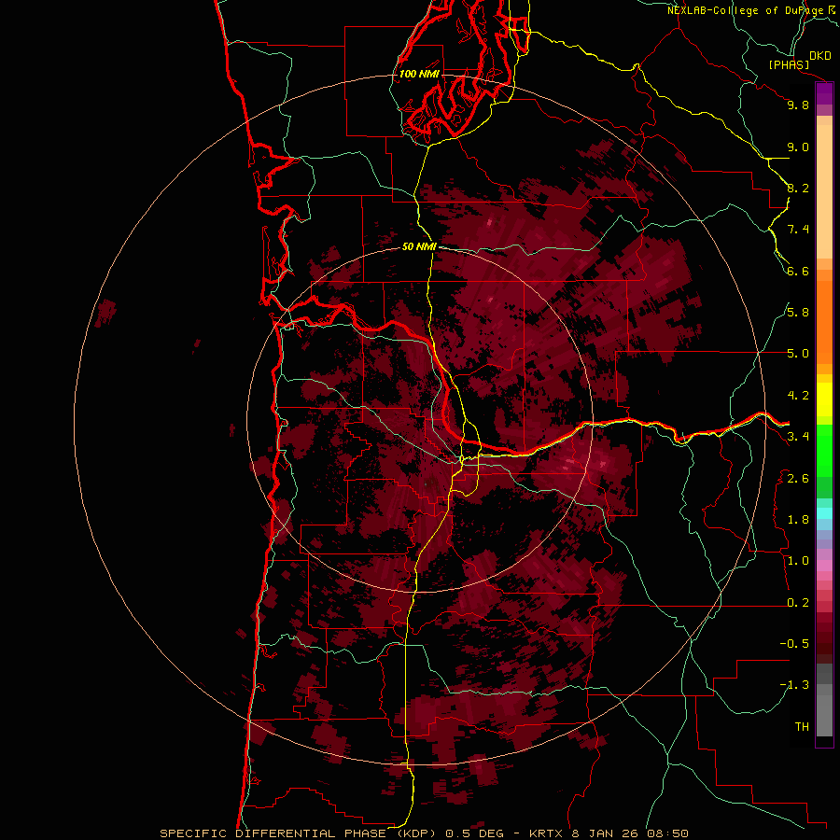
Task: Click the cyan segment of the color bar
Action: pyautogui.click(x=824, y=512)
